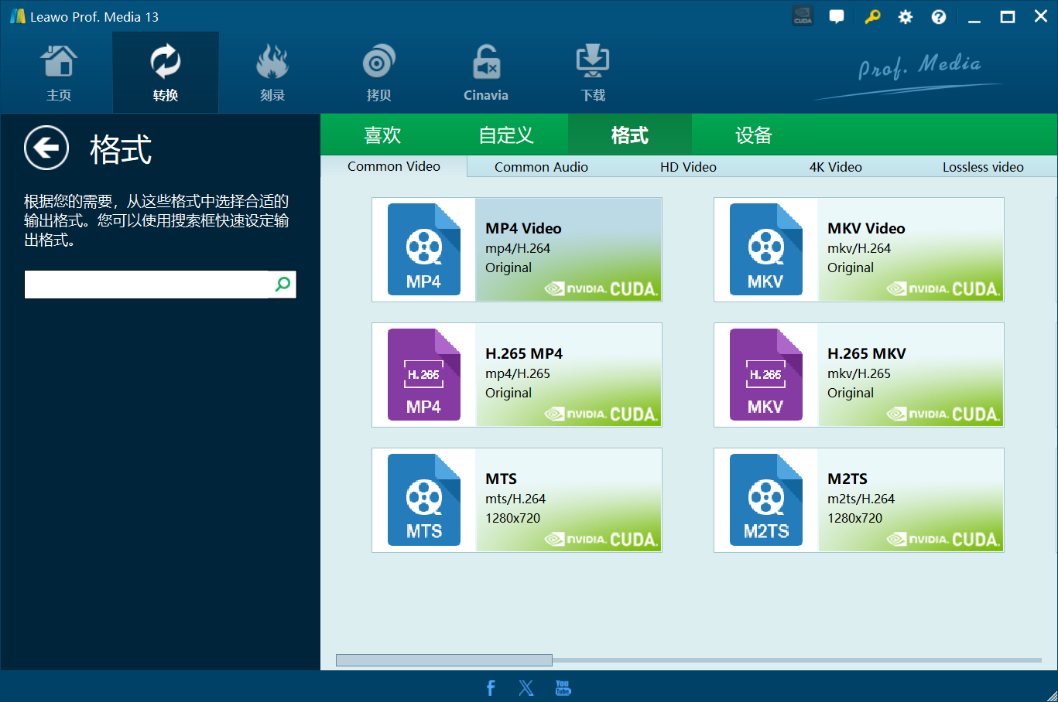Open the Facebook link icon
Screen dimensions: 1058x702
coord(491,687)
